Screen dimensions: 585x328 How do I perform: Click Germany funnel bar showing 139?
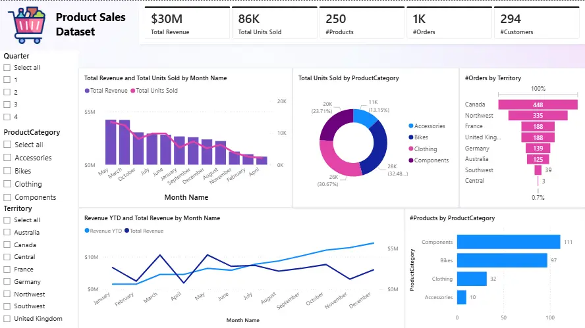[538, 148]
